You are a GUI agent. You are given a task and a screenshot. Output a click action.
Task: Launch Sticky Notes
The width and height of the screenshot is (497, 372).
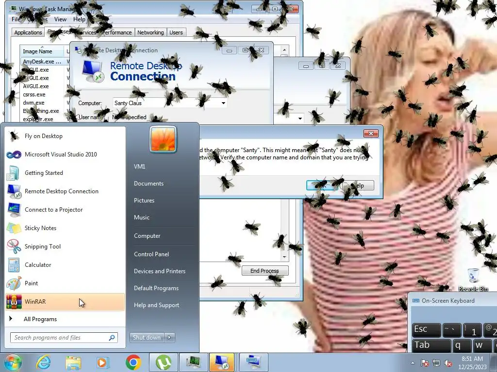tap(65, 228)
